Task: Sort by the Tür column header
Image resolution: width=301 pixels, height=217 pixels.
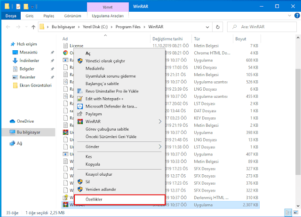Action: [x=197, y=39]
